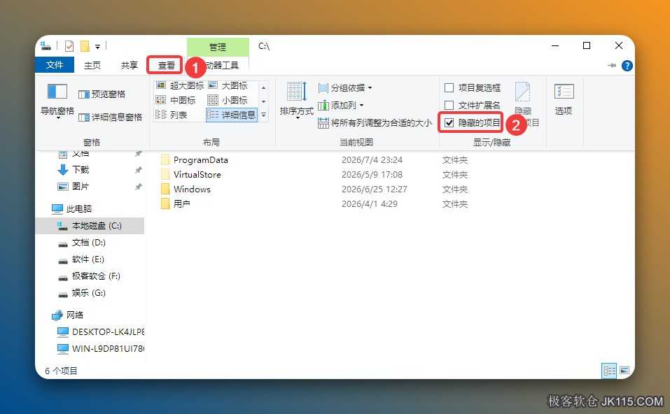Viewport: 670px width, 414px height.
Task: Open the 排序方式 sort menu
Action: coord(297,101)
